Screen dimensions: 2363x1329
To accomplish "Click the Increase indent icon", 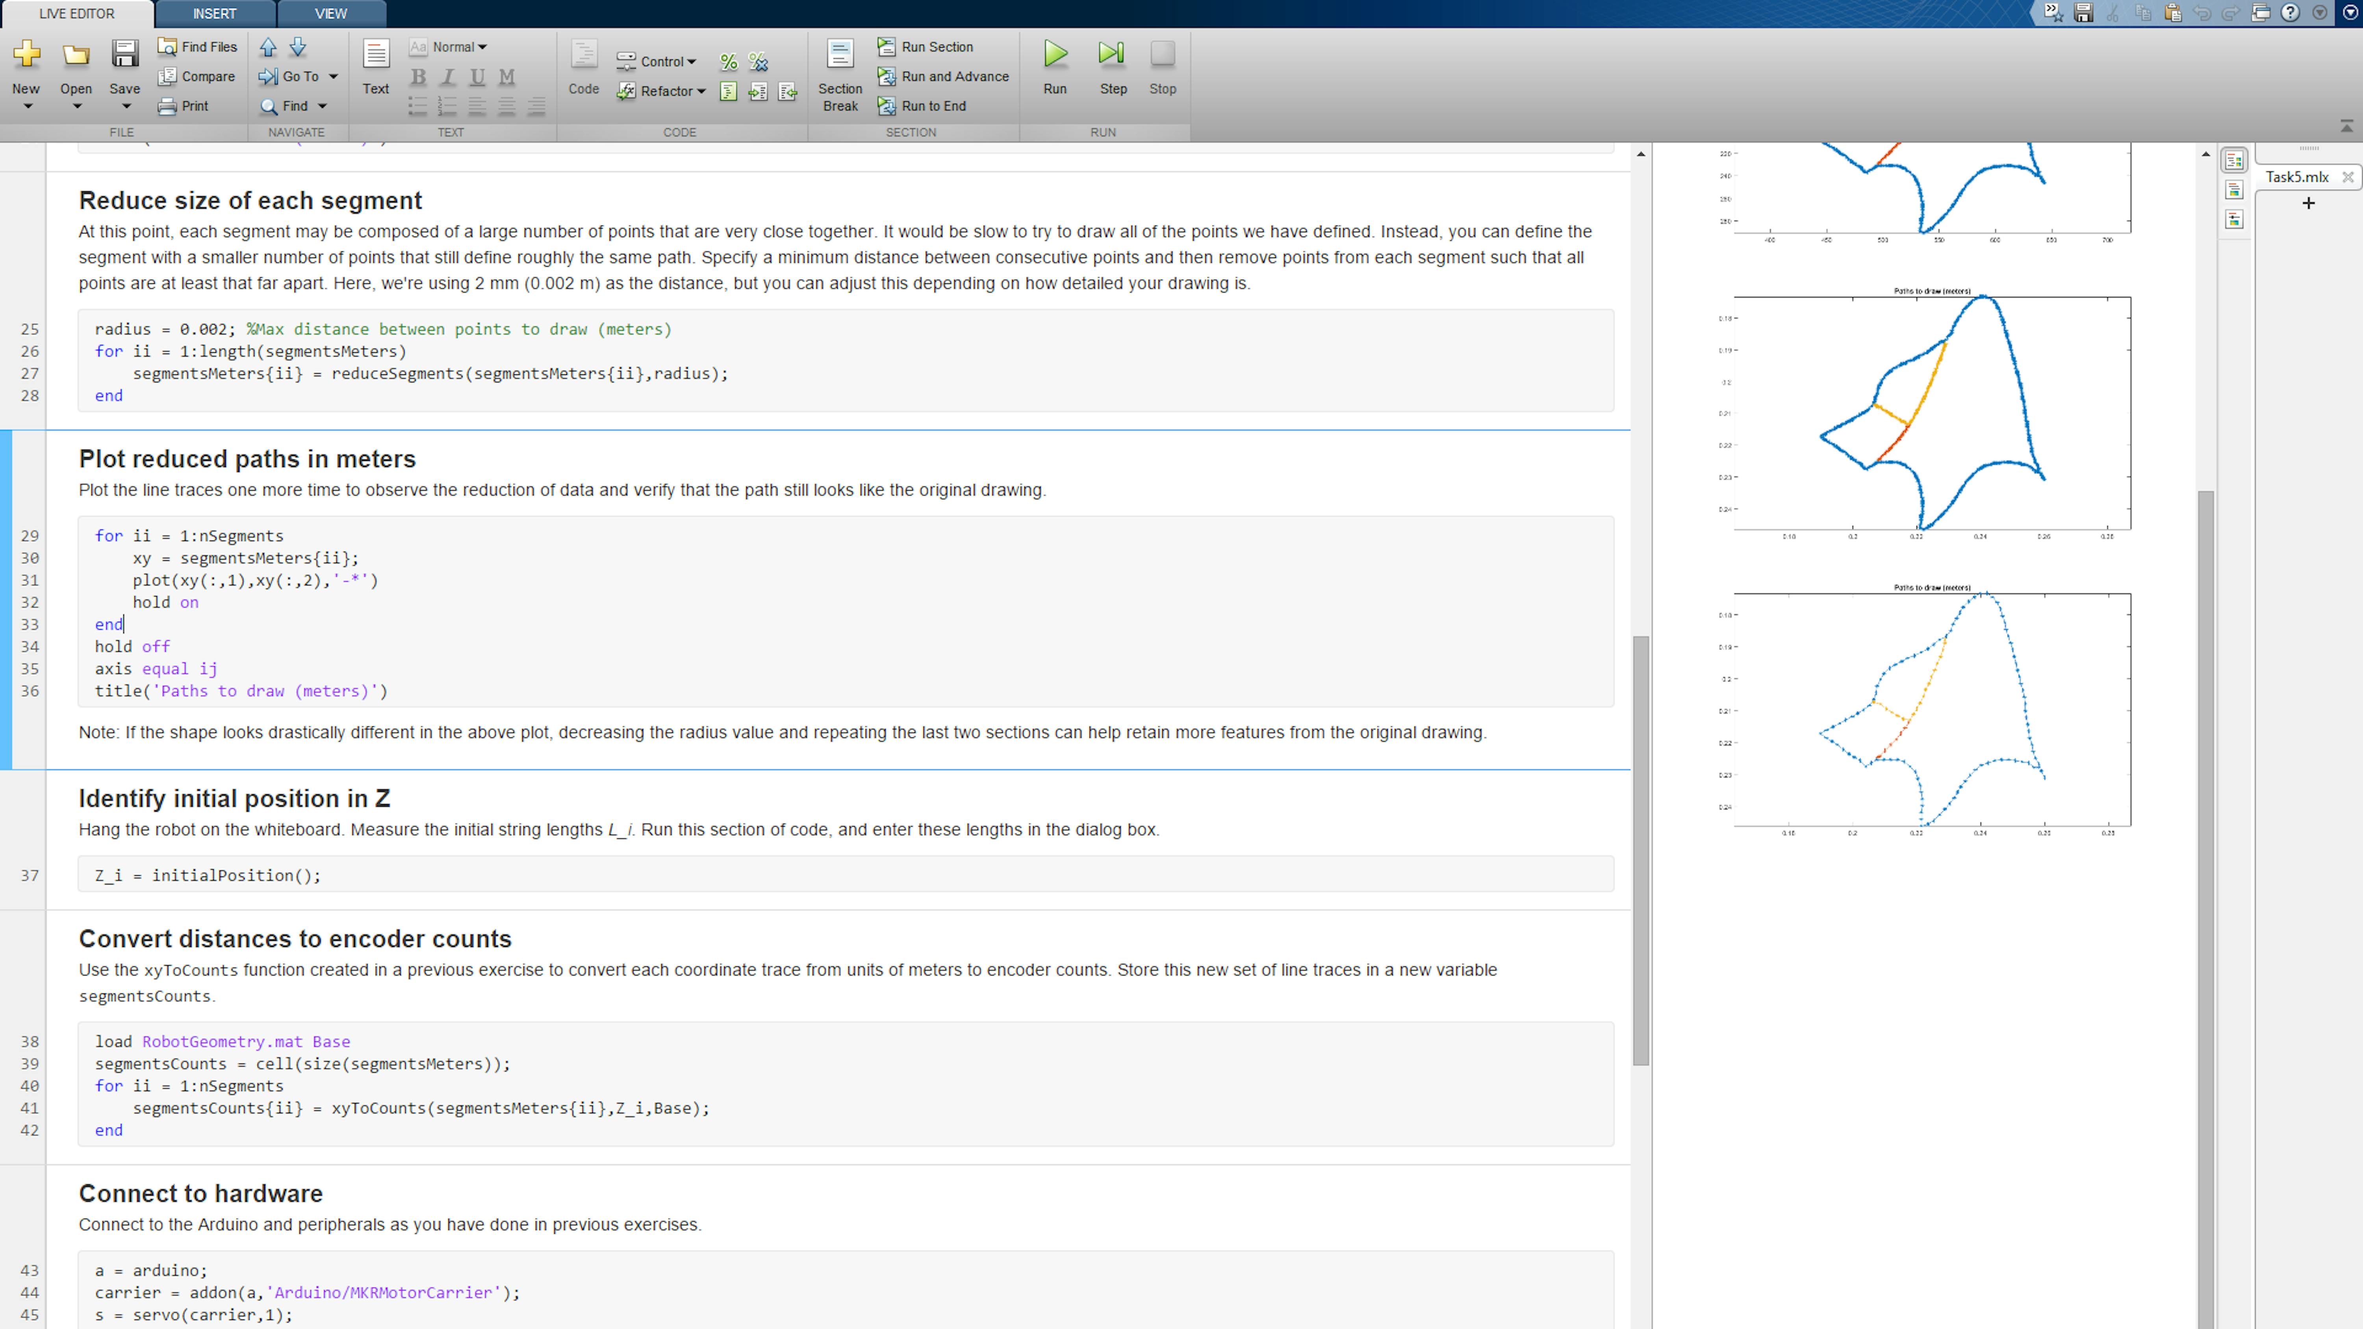I will tap(758, 91).
